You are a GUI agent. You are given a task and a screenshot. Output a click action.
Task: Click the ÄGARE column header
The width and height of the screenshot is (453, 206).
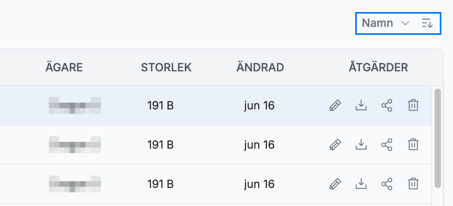[x=64, y=67]
